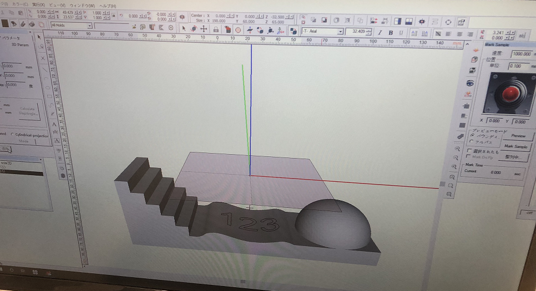Select the フルパス preview mode radio
Screen dimensions: 536x291
(472, 141)
